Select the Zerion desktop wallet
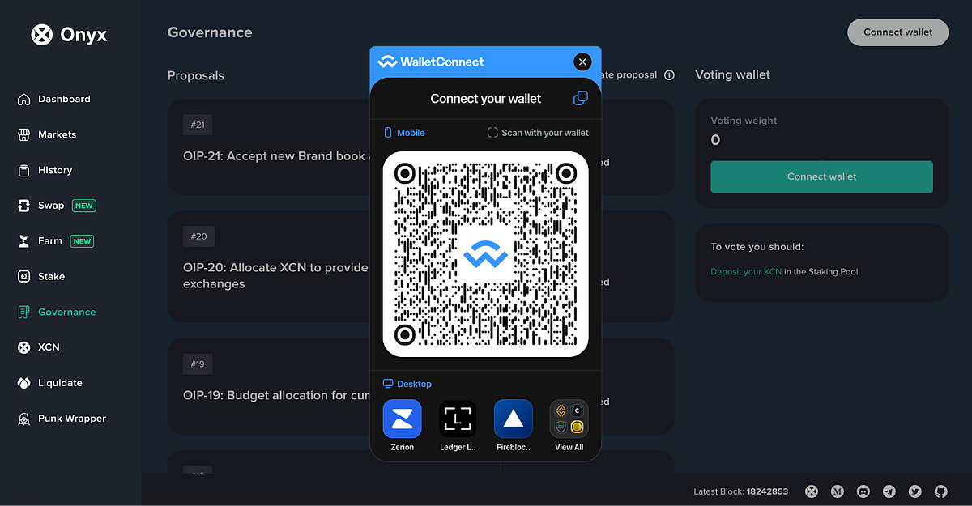This screenshot has height=506, width=972. [x=402, y=419]
